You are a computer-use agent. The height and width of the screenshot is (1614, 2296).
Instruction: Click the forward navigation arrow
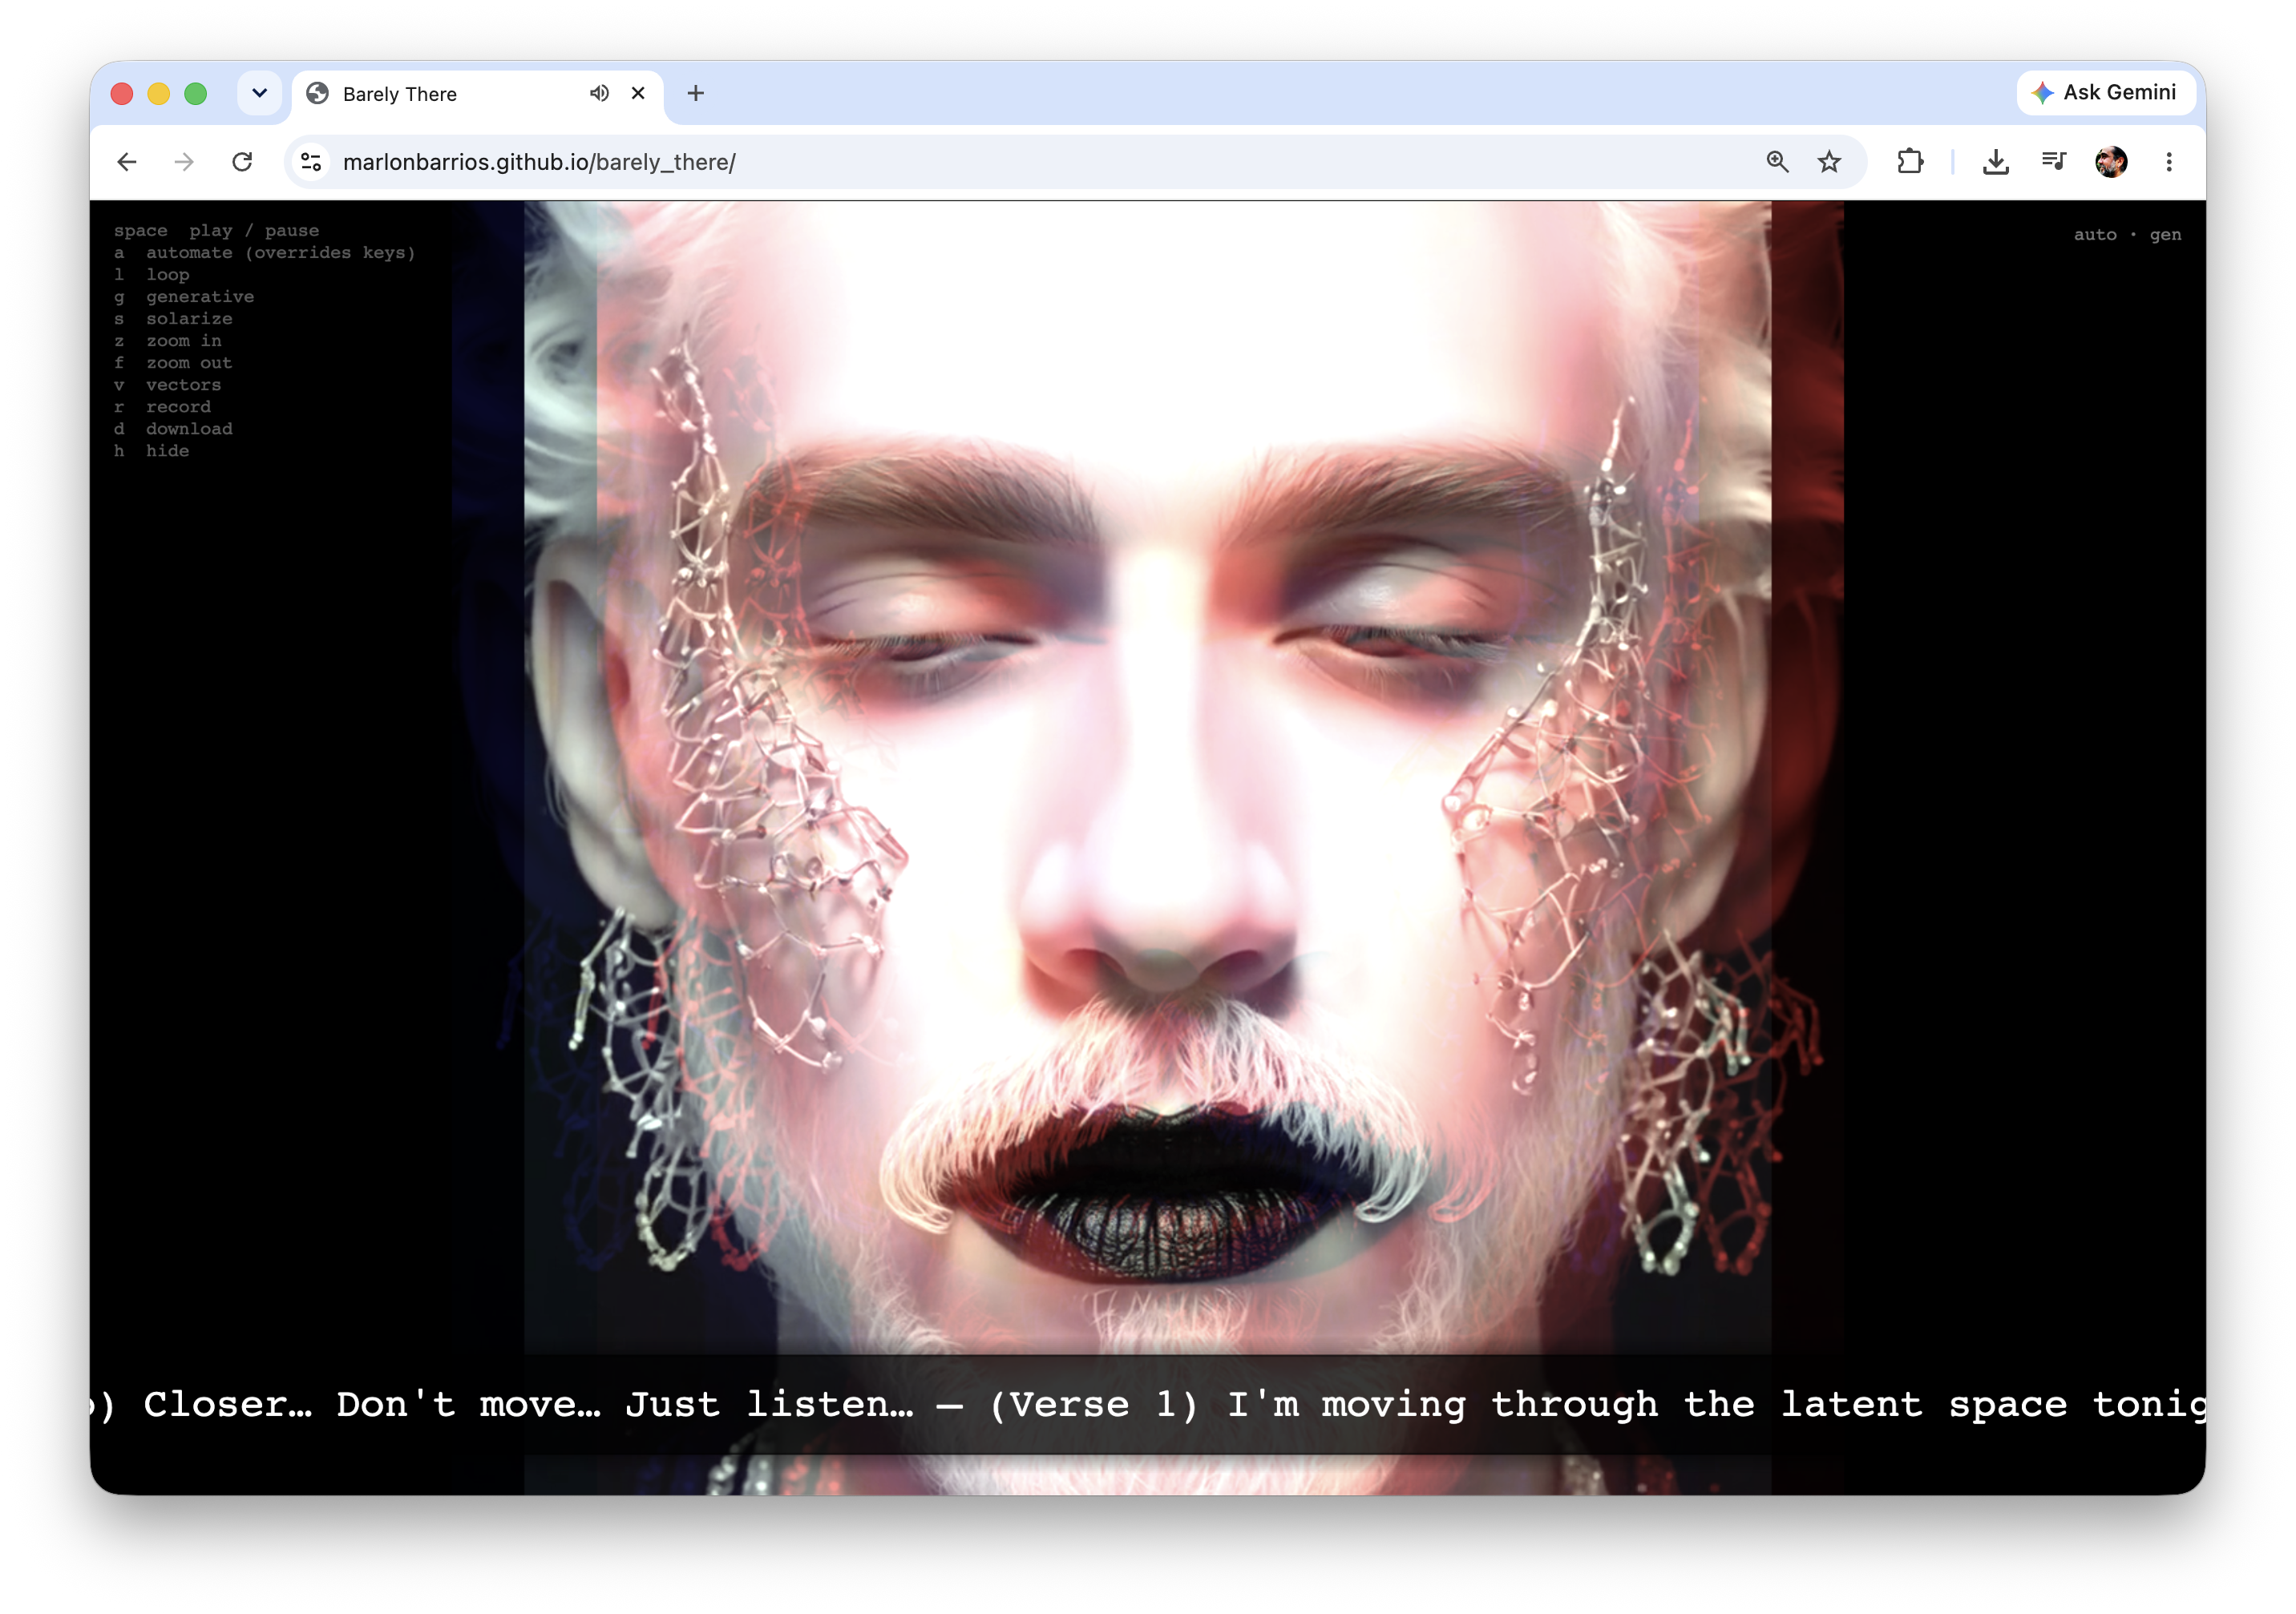point(184,162)
